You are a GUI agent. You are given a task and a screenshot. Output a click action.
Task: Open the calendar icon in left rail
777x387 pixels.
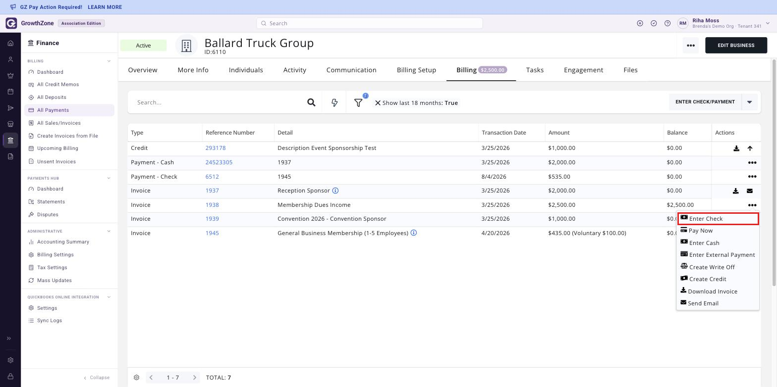(10, 92)
